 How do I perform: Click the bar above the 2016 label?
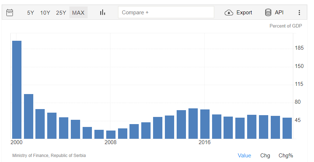pyautogui.click(x=205, y=124)
